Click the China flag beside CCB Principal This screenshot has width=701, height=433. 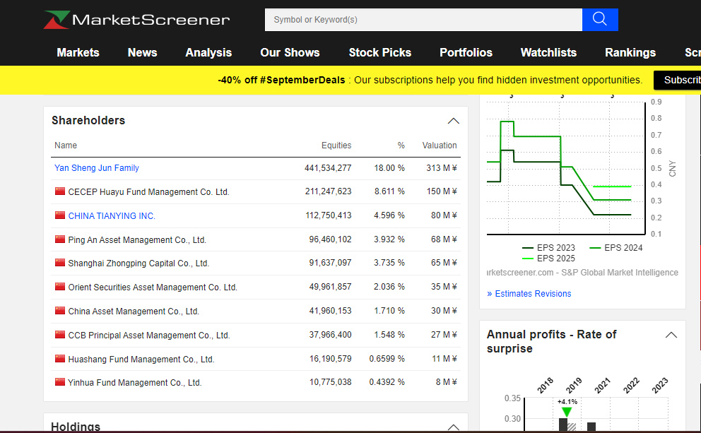point(60,335)
